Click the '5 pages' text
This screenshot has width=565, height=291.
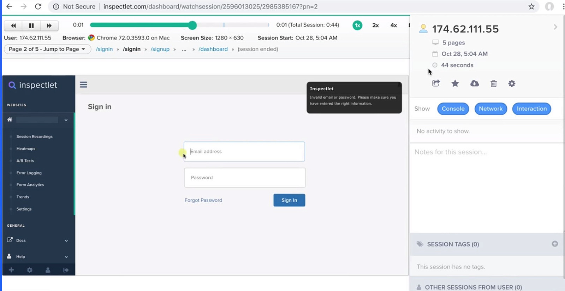point(453,42)
